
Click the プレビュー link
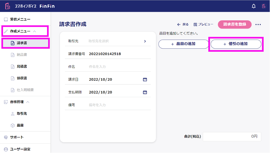[206, 24]
